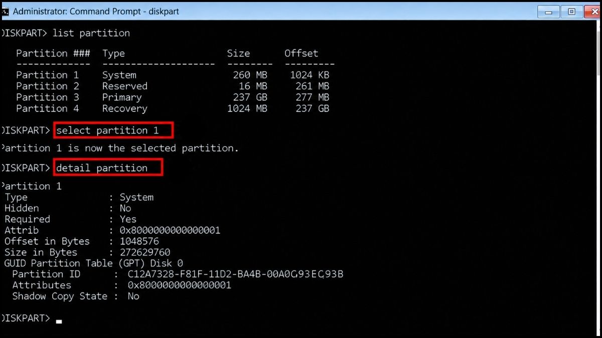Click the '237 GB' size value for Partition 3
The height and width of the screenshot is (338, 602).
click(250, 97)
